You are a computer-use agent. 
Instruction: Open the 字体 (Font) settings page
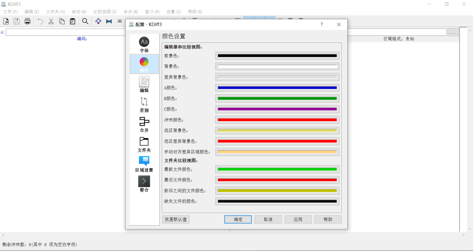pyautogui.click(x=144, y=45)
